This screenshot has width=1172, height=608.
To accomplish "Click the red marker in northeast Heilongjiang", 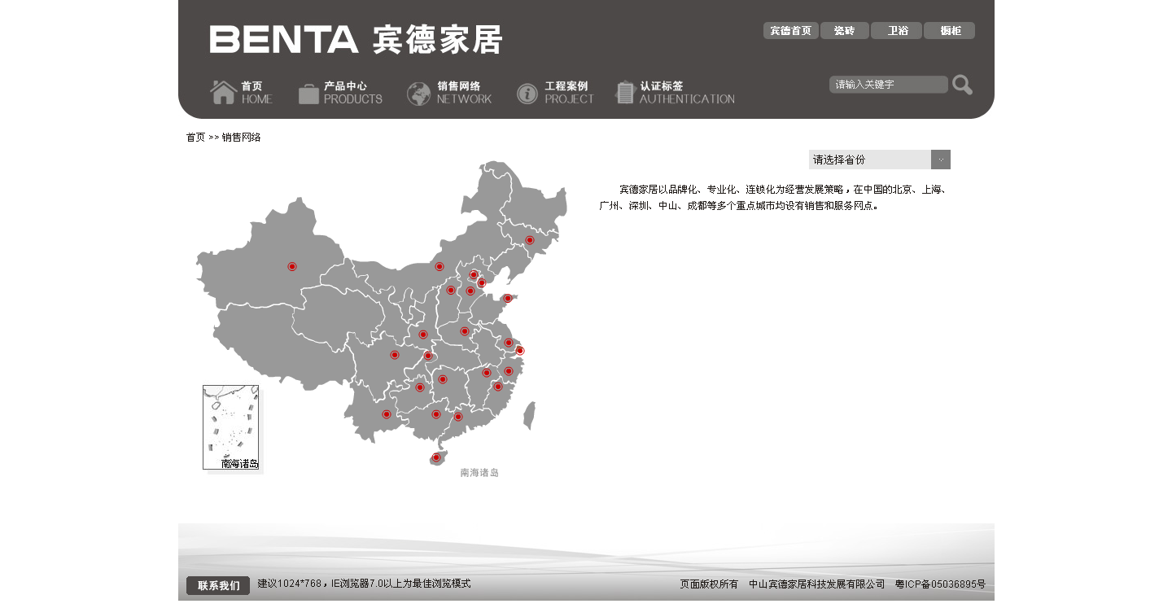I will click(529, 240).
